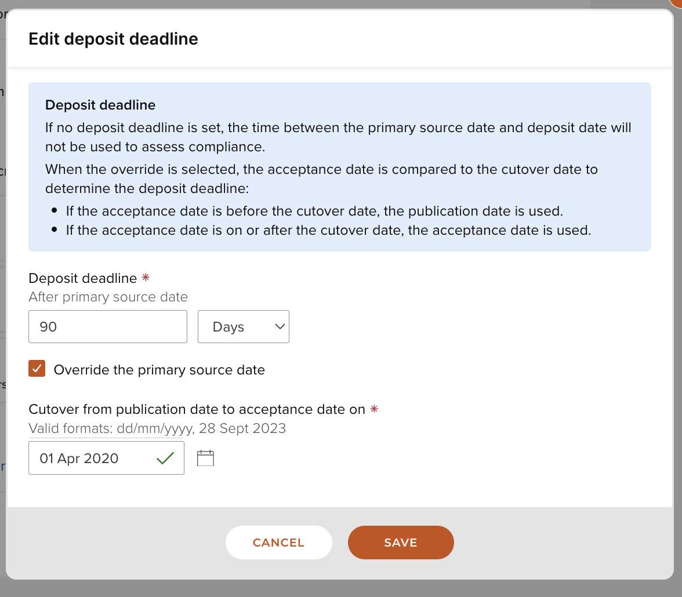Focus the deposit deadline number field showing 90
Image resolution: width=682 pixels, height=597 pixels.
pos(107,327)
